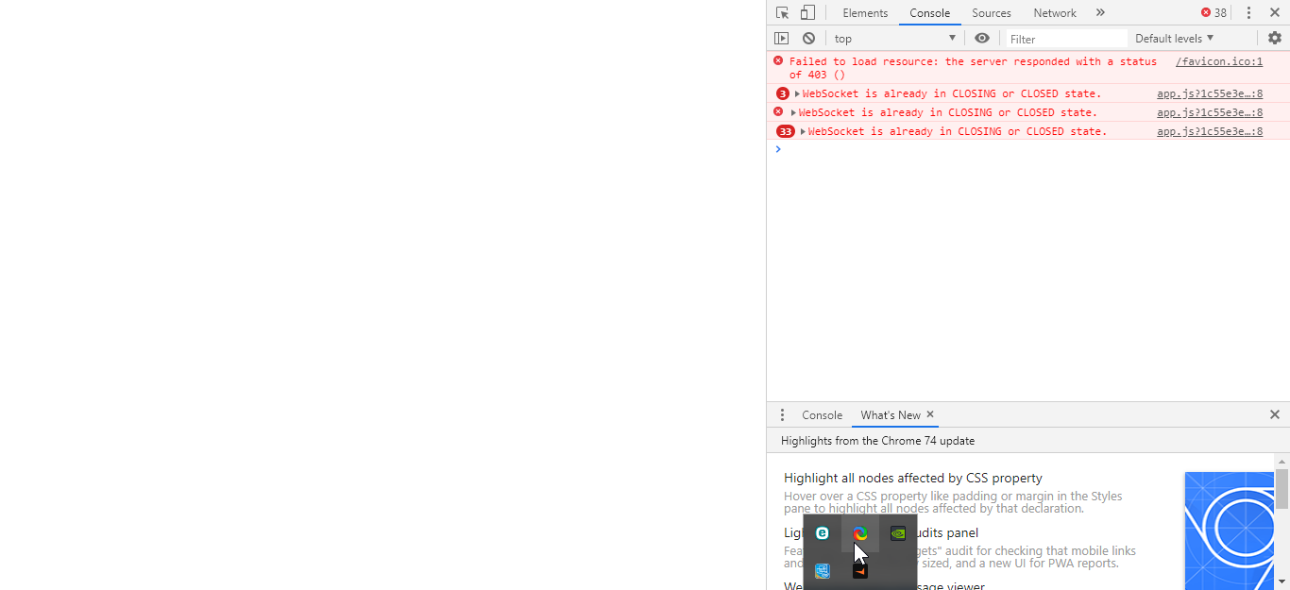The image size is (1290, 590).
Task: Show more DevTools tabs with double chevron
Action: pos(1100,12)
